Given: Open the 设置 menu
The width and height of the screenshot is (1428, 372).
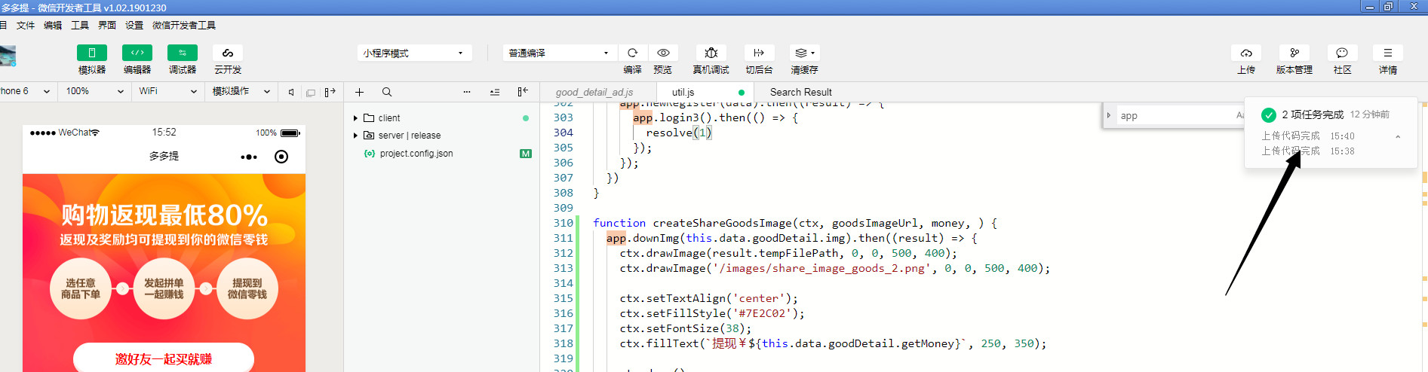Looking at the screenshot, I should pos(134,25).
